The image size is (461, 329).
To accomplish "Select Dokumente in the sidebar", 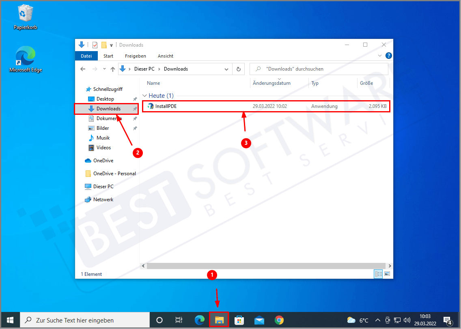I will point(106,118).
